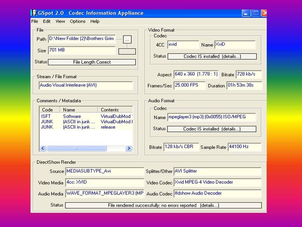Click the 4CC field containing xvid
The image size is (302, 227).
click(183, 44)
